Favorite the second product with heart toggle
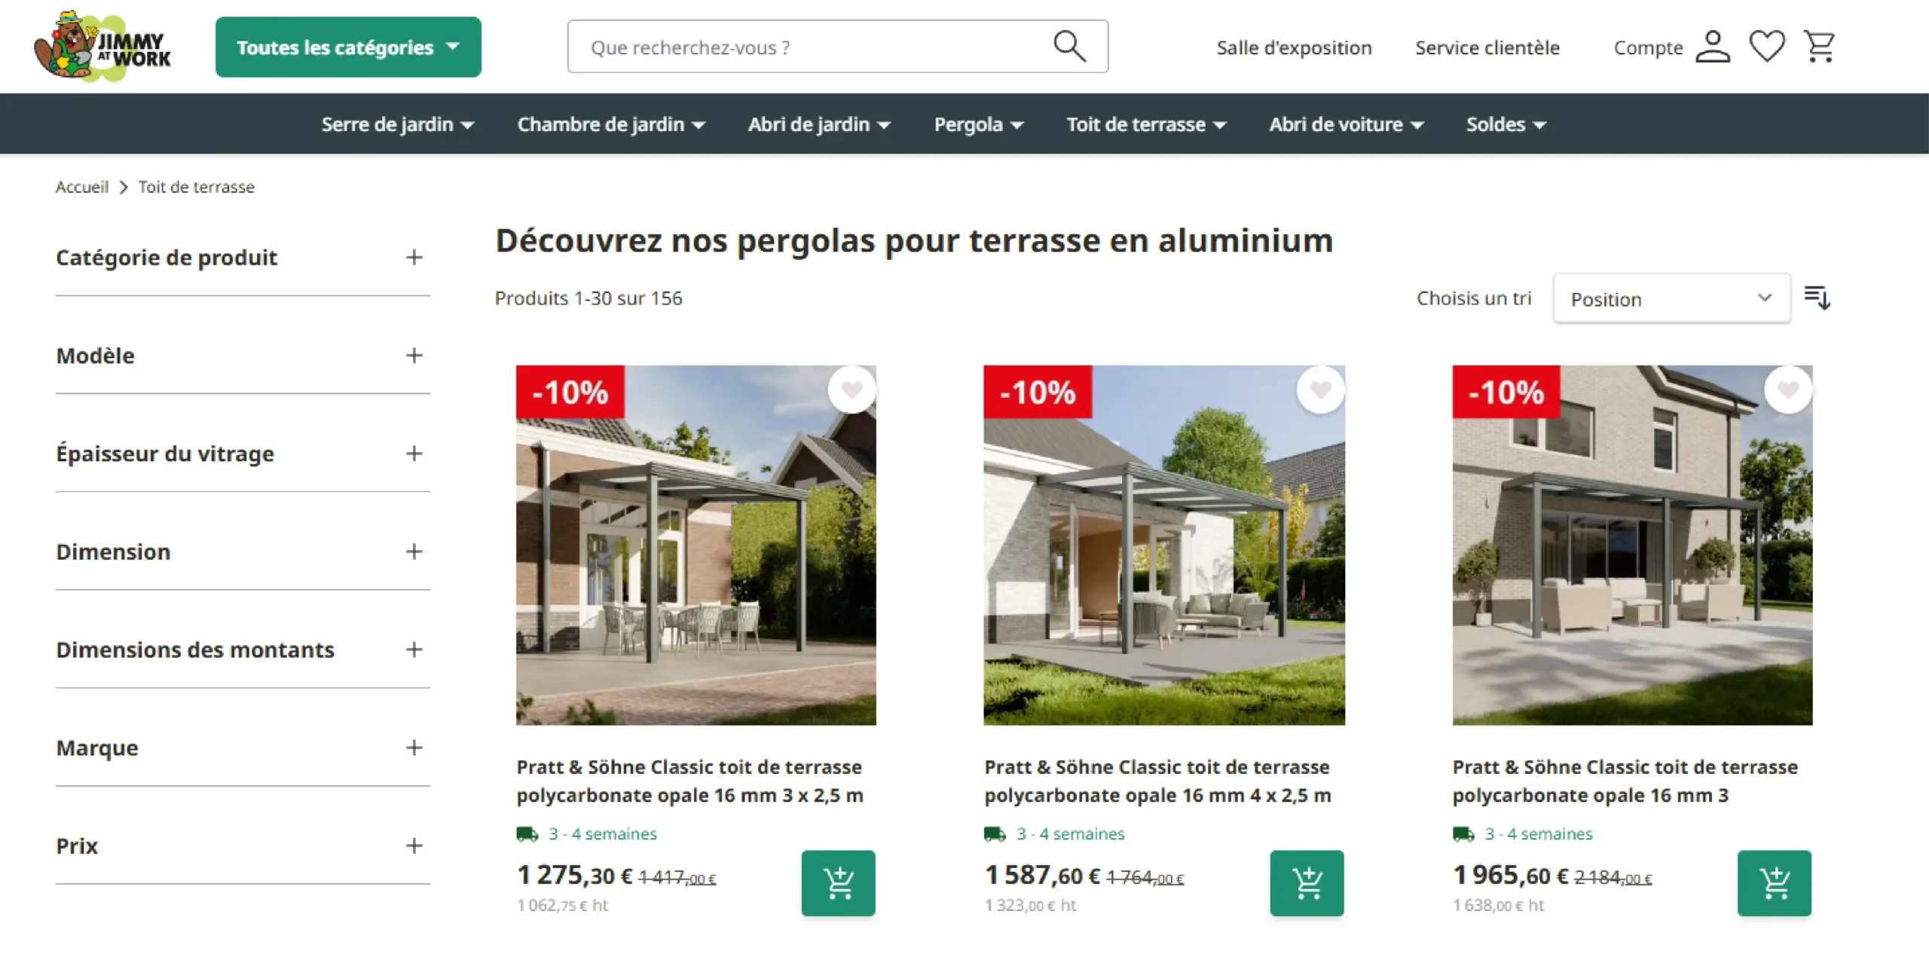This screenshot has width=1929, height=954. click(1320, 390)
